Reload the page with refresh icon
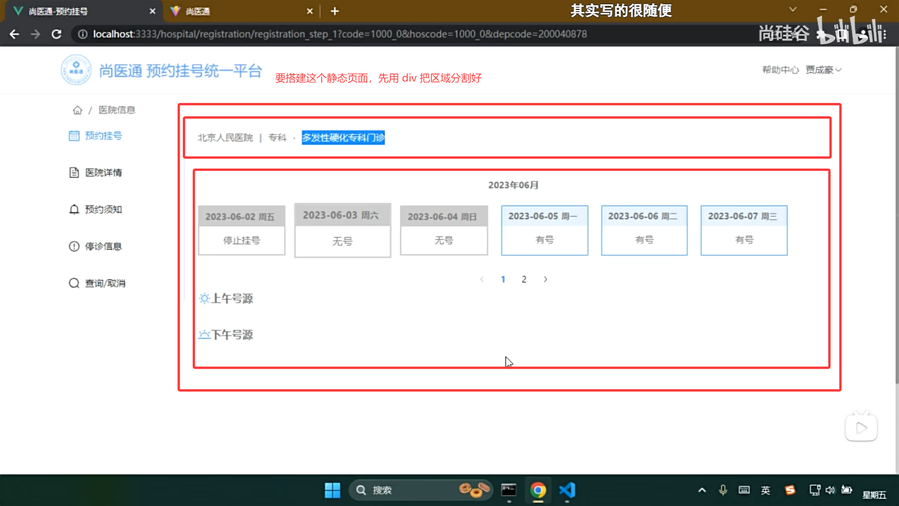Screen dimensions: 899x506 point(57,34)
